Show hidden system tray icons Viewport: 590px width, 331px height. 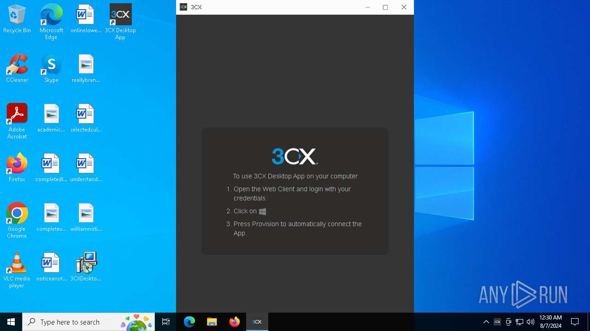click(486, 322)
